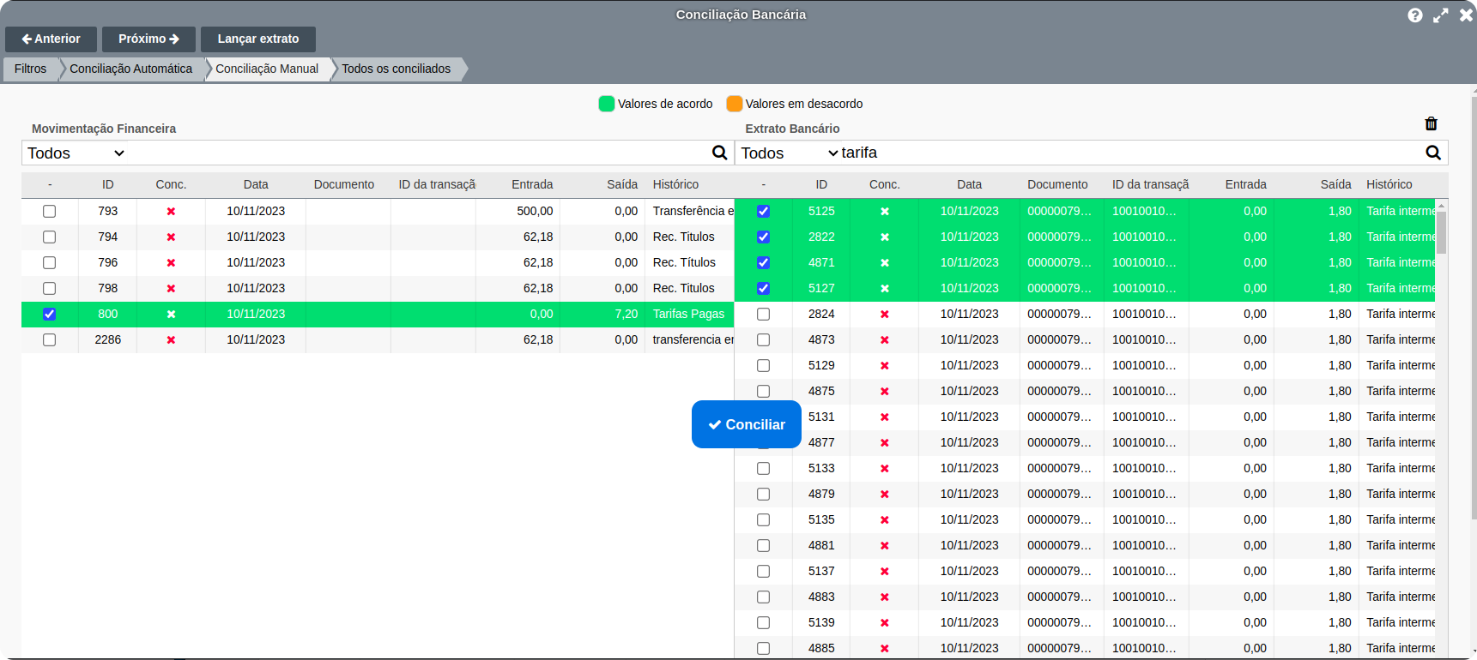Check statement row 4873 checkbox
This screenshot has height=660, width=1477.
[763, 339]
